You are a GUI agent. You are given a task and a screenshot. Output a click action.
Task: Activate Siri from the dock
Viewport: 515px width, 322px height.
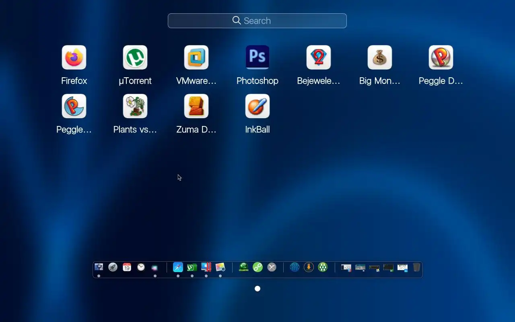tap(155, 267)
